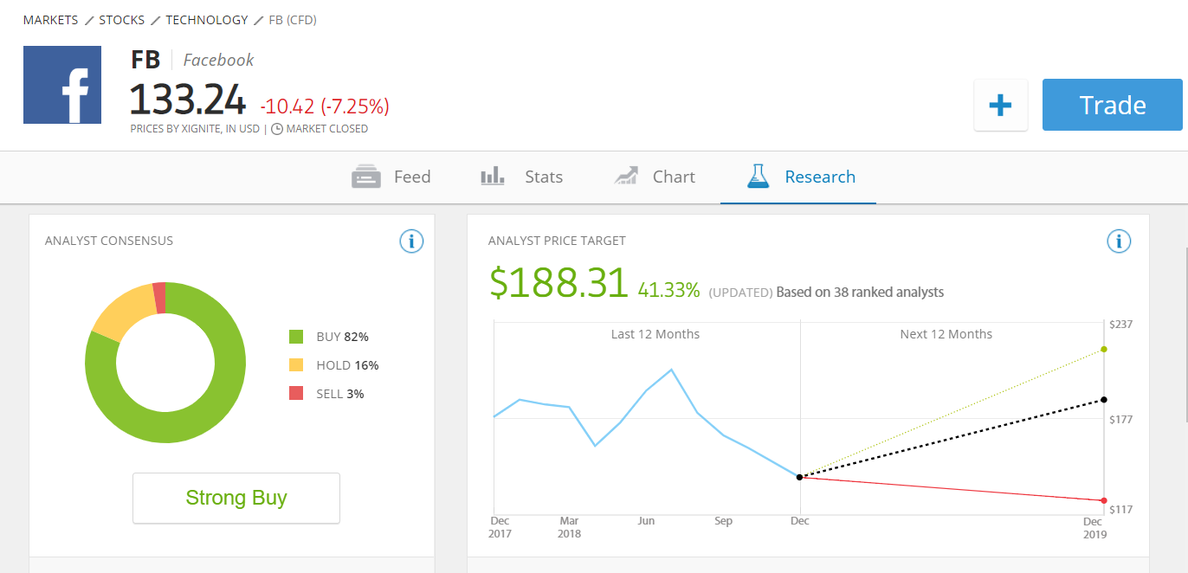Click the Analyst Consensus info icon
Screen dimensions: 1188x573
411,241
